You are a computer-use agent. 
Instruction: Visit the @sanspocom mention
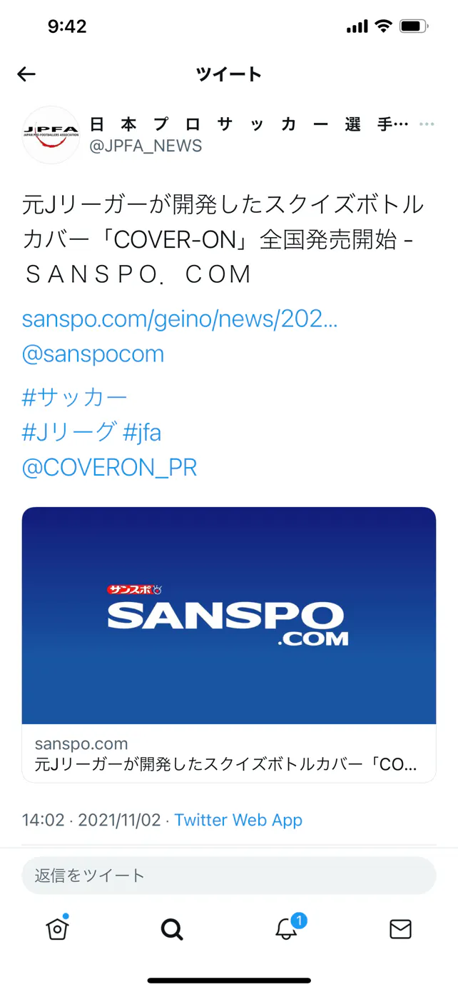(93, 354)
